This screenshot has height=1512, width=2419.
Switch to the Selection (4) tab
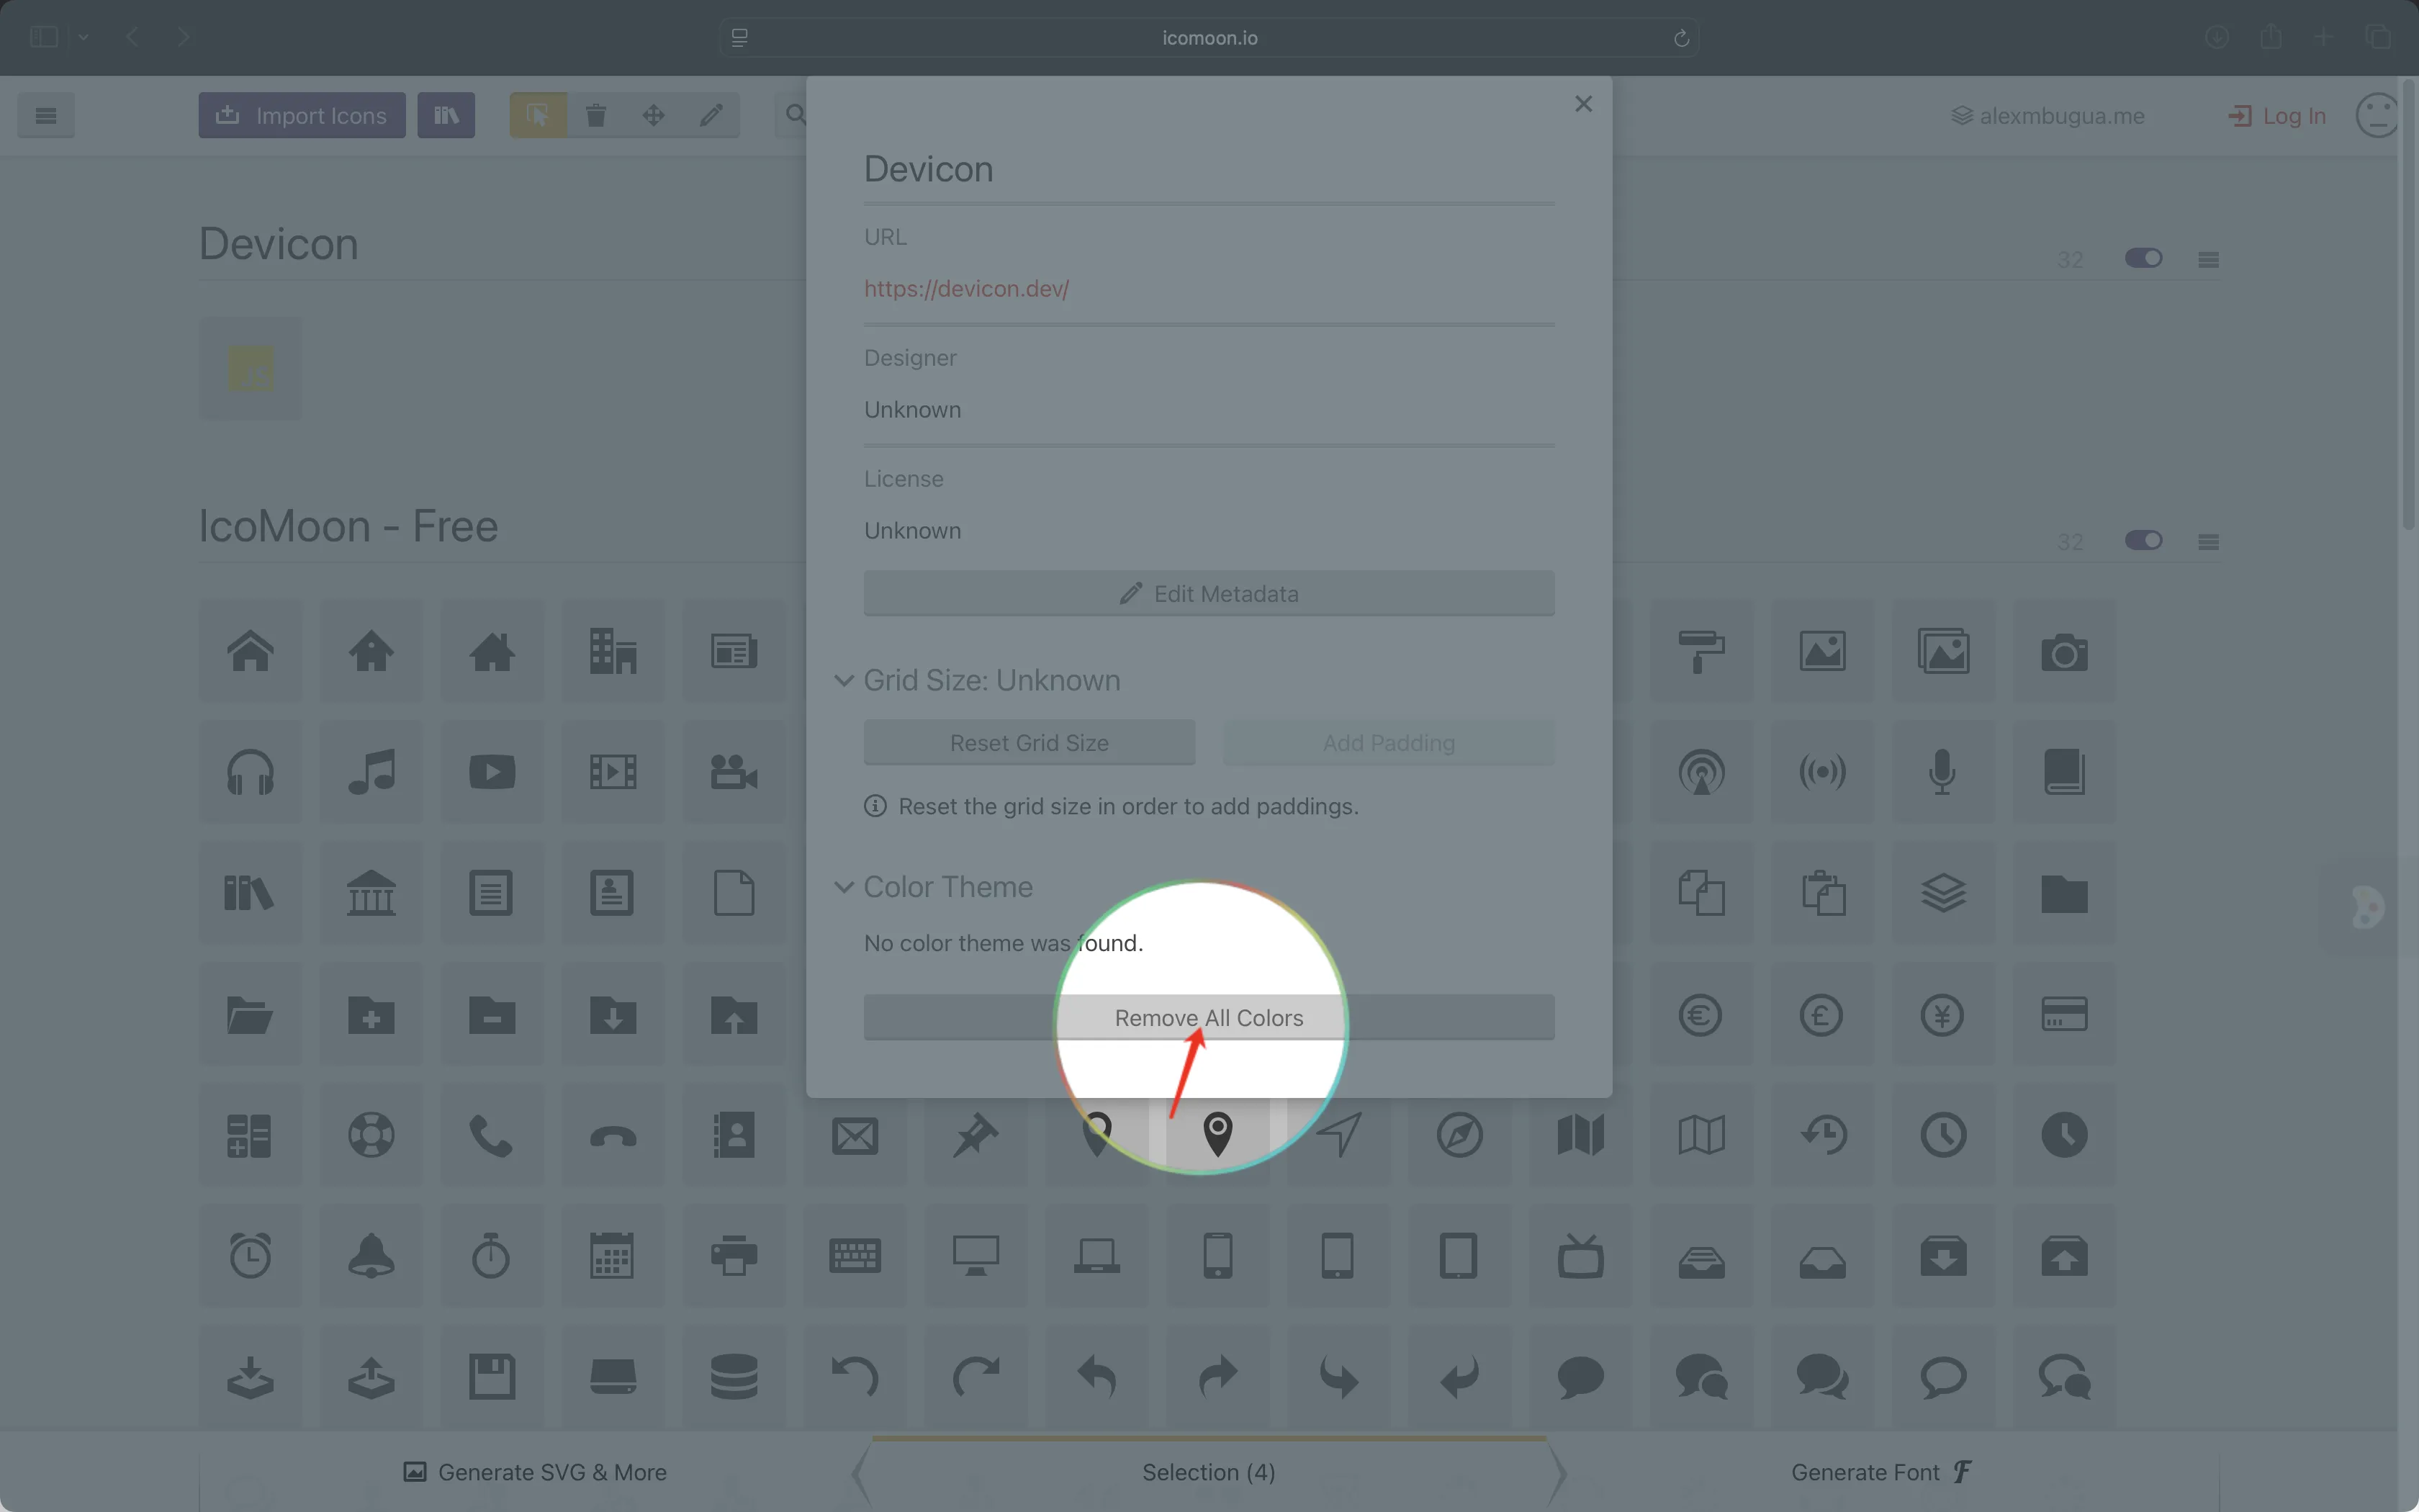pyautogui.click(x=1209, y=1471)
